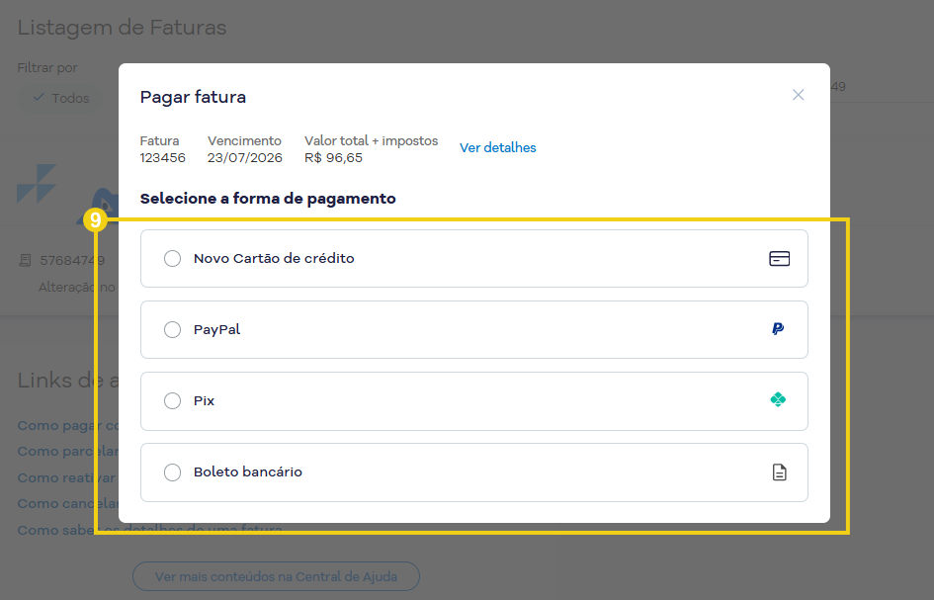The width and height of the screenshot is (934, 600).
Task: Close the Pagar fatura dialog
Action: 799,95
